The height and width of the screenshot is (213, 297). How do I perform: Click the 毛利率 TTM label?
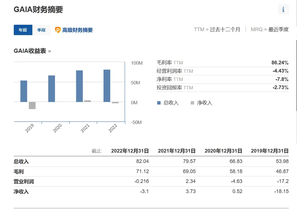click(x=170, y=63)
